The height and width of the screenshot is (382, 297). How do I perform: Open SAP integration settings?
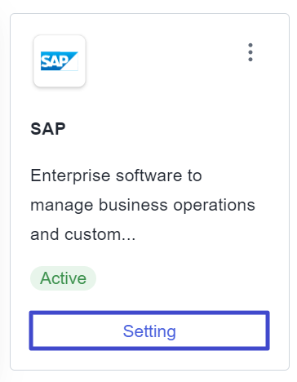click(x=149, y=331)
